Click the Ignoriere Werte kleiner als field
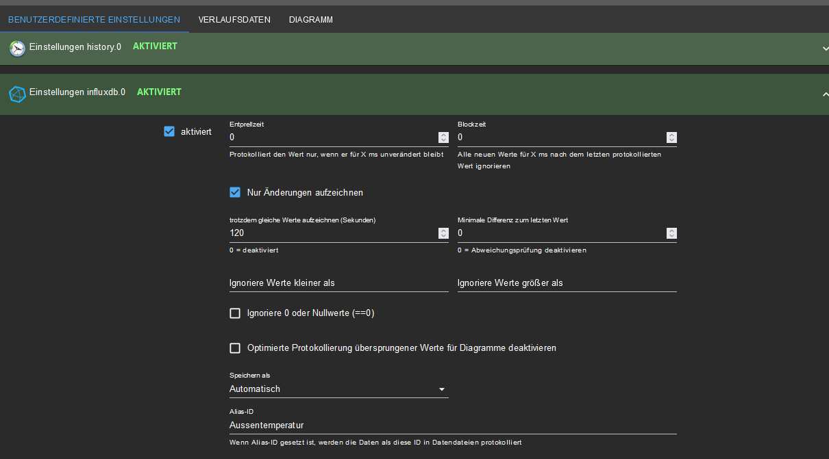Screen dimensions: 829x459 pos(338,283)
